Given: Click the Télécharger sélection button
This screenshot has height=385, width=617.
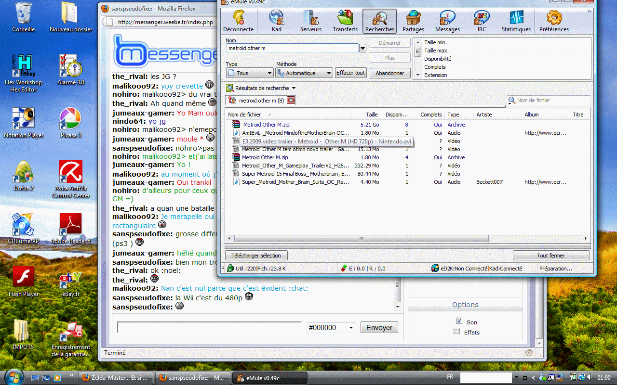Looking at the screenshot, I should [256, 256].
